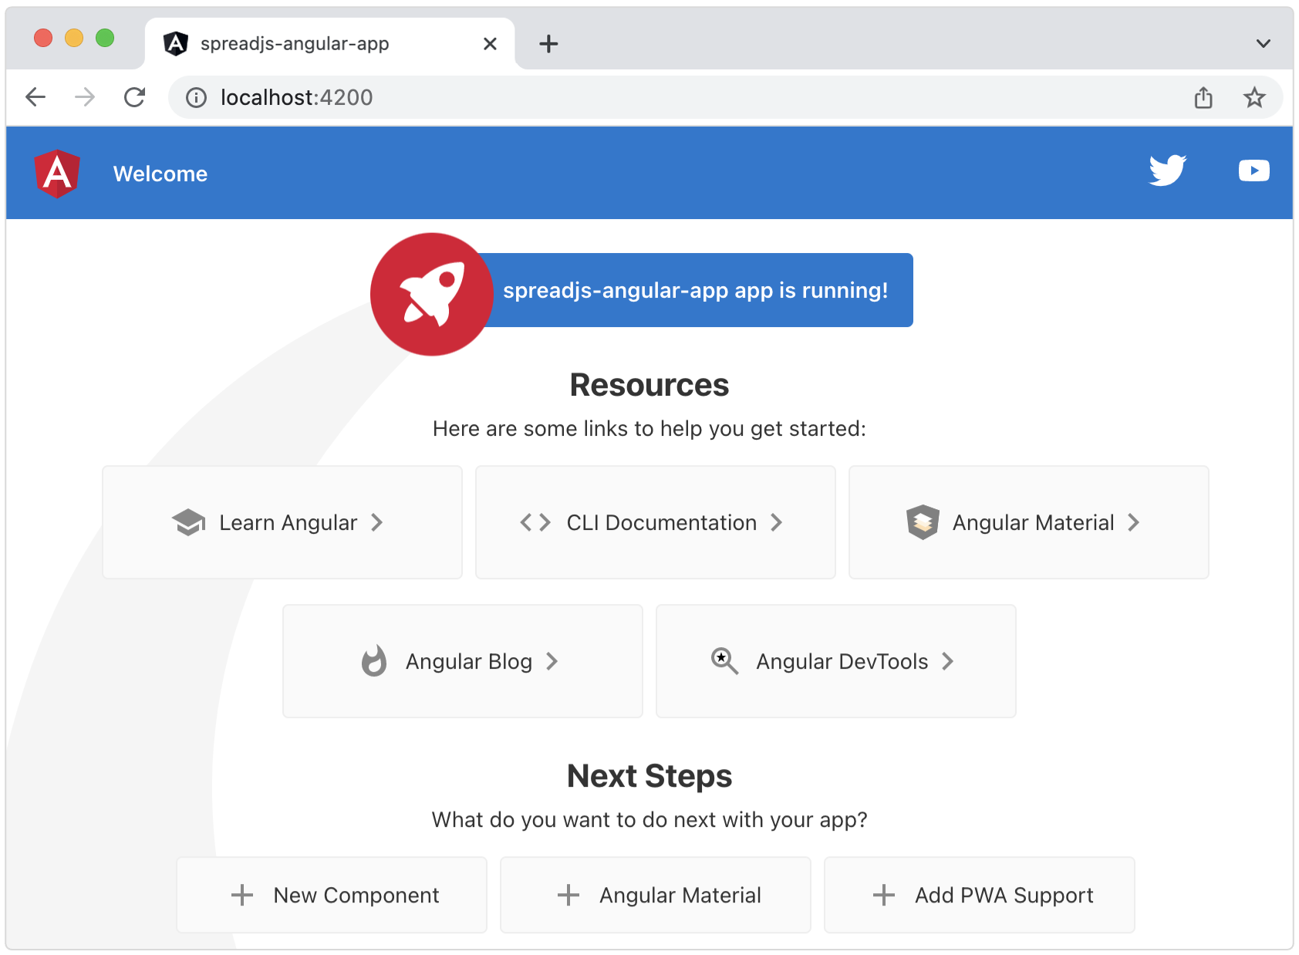Click the Welcome header text
This screenshot has width=1299, height=955.
(x=160, y=174)
